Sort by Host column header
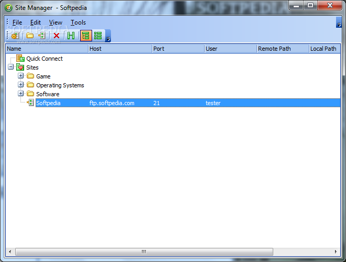346x262 pixels. (120, 49)
